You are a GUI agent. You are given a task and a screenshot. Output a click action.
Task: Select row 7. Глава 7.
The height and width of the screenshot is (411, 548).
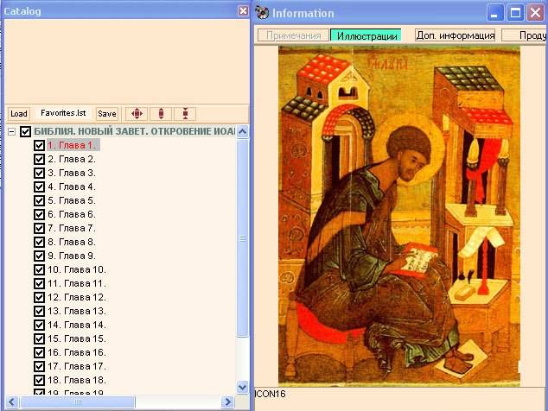(72, 228)
